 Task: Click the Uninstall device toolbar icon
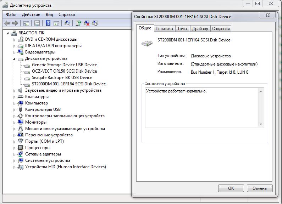tap(87, 23)
